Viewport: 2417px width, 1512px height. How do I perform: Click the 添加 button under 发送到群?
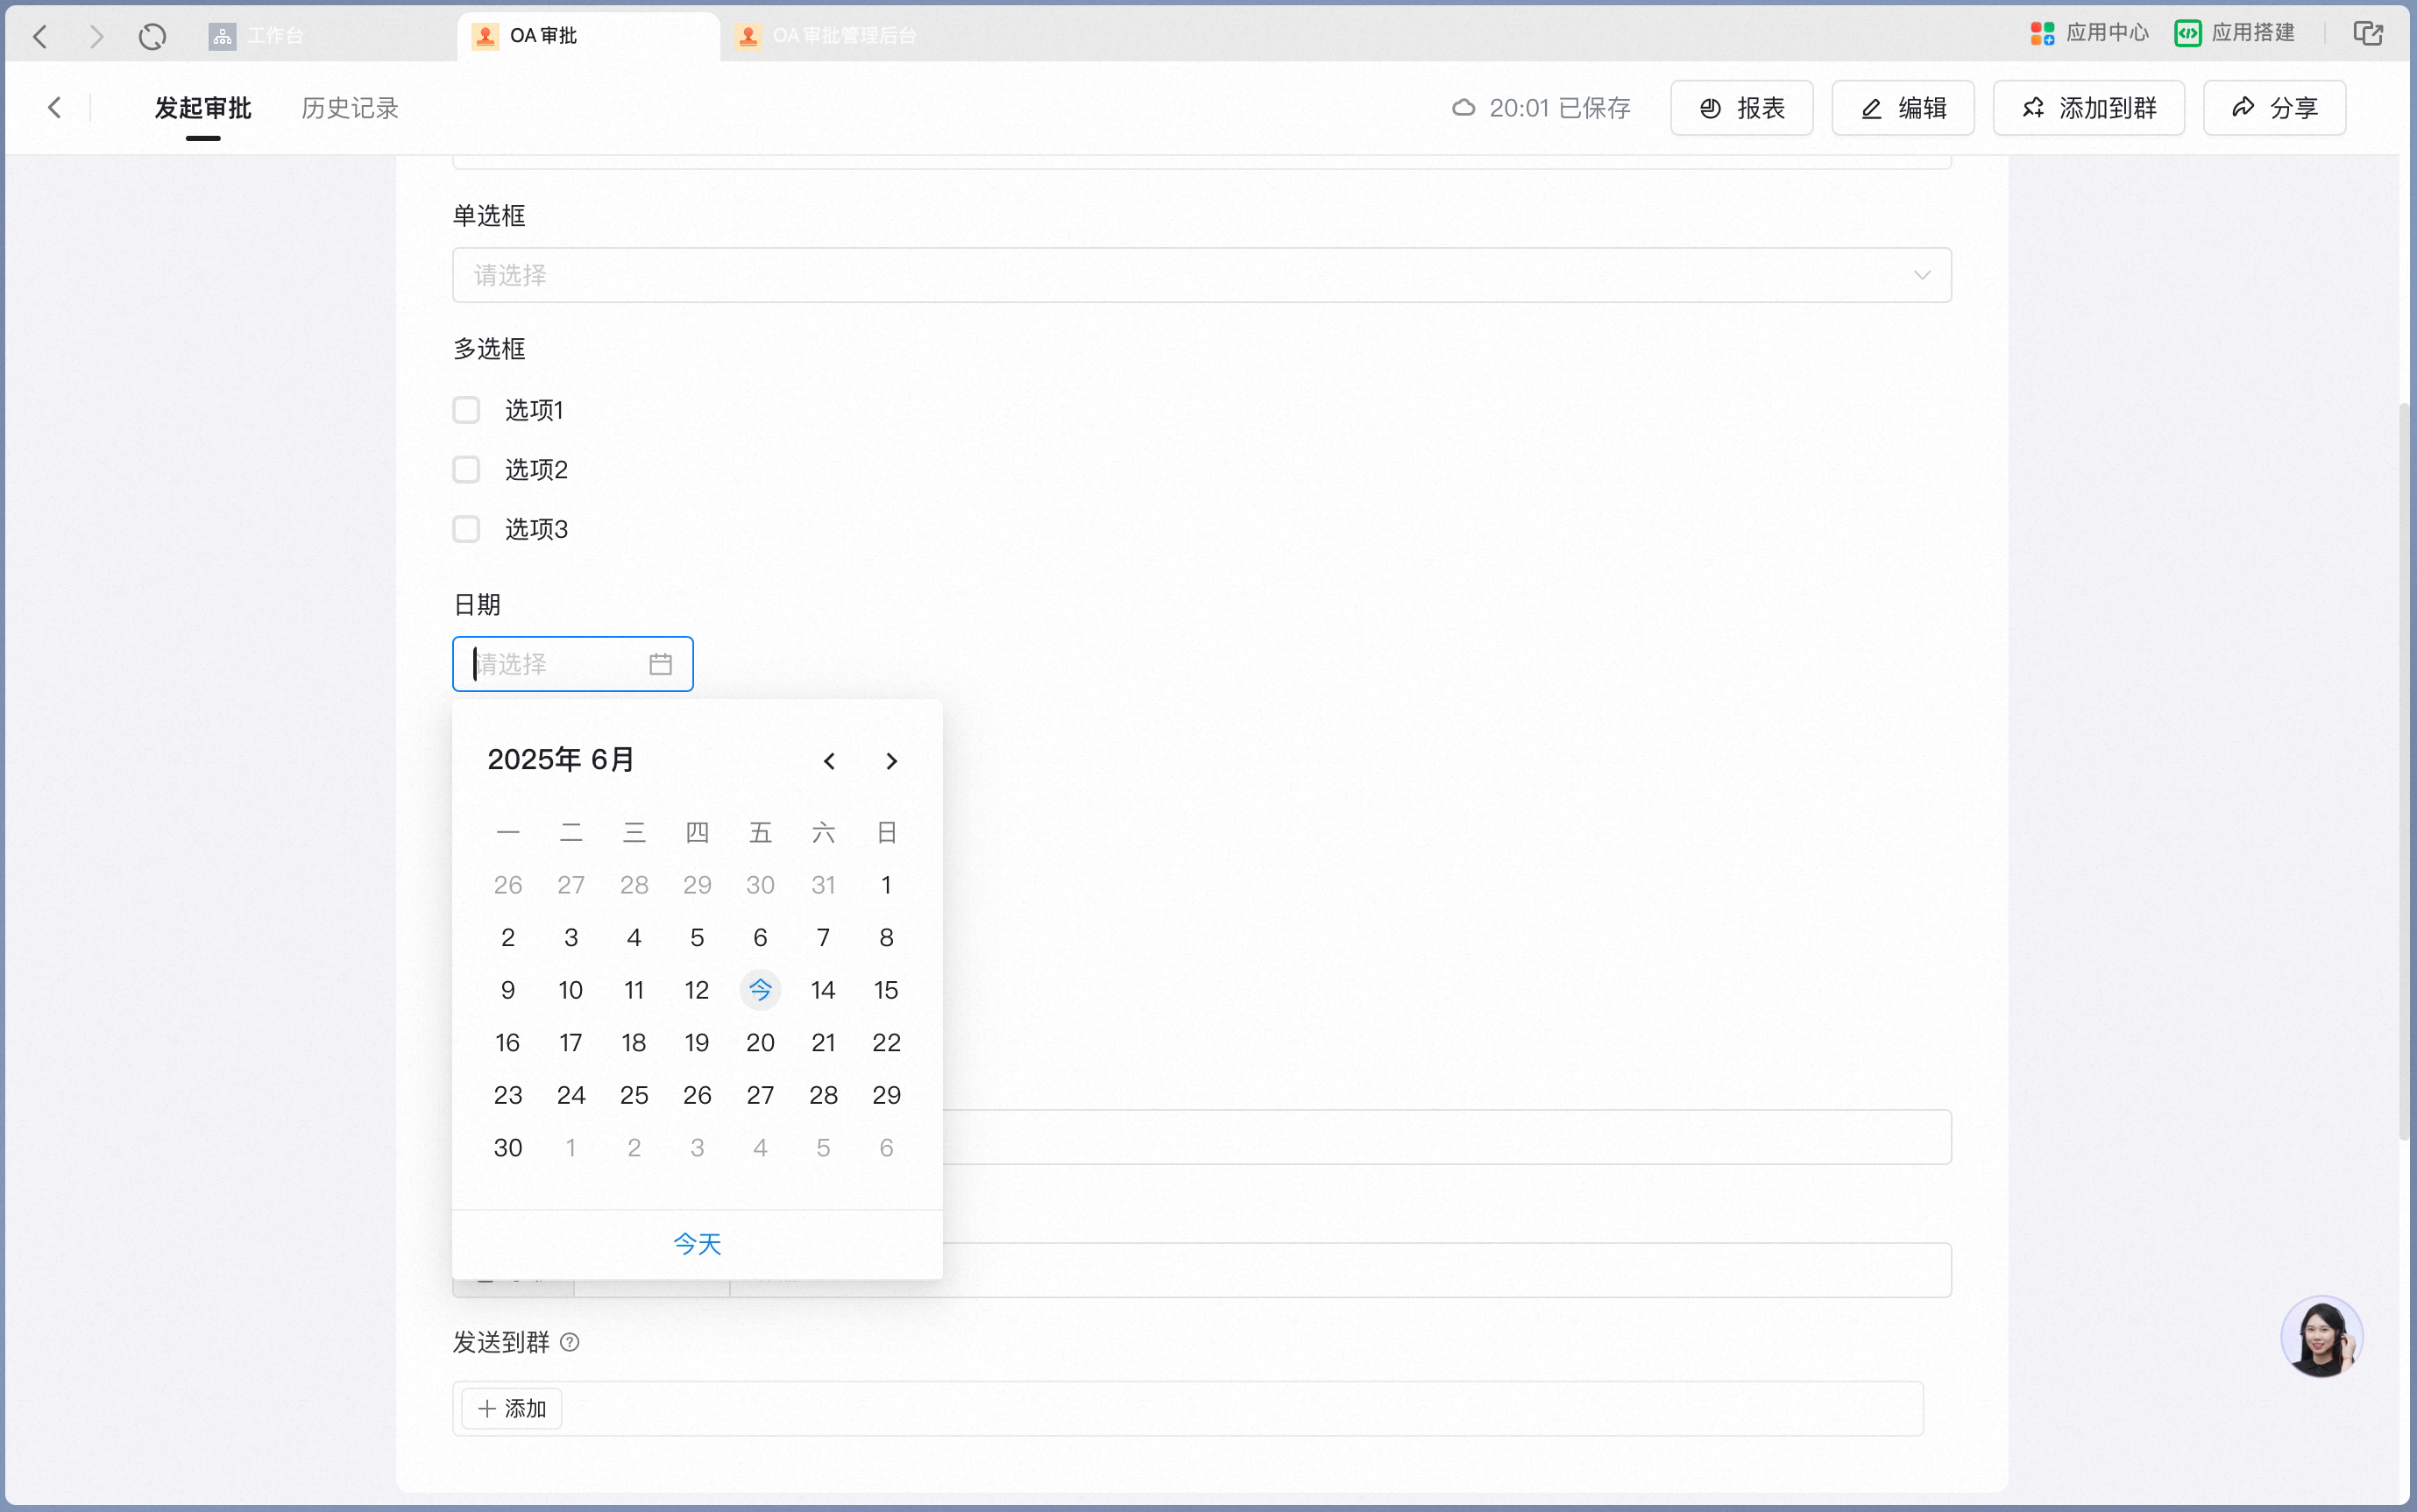click(x=511, y=1408)
